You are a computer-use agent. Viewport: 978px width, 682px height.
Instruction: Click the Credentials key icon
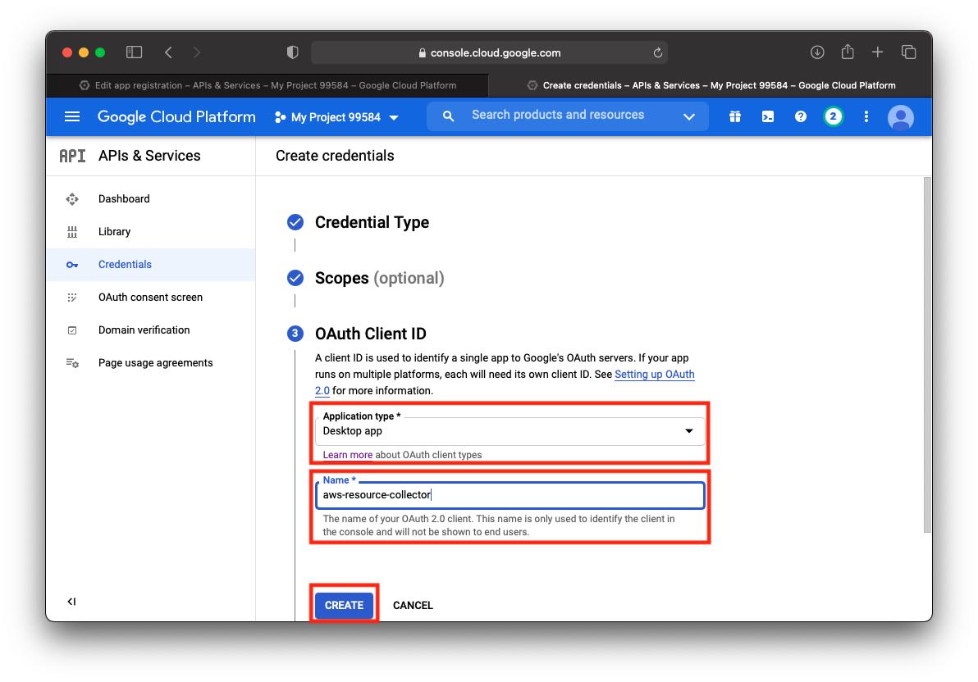72,265
